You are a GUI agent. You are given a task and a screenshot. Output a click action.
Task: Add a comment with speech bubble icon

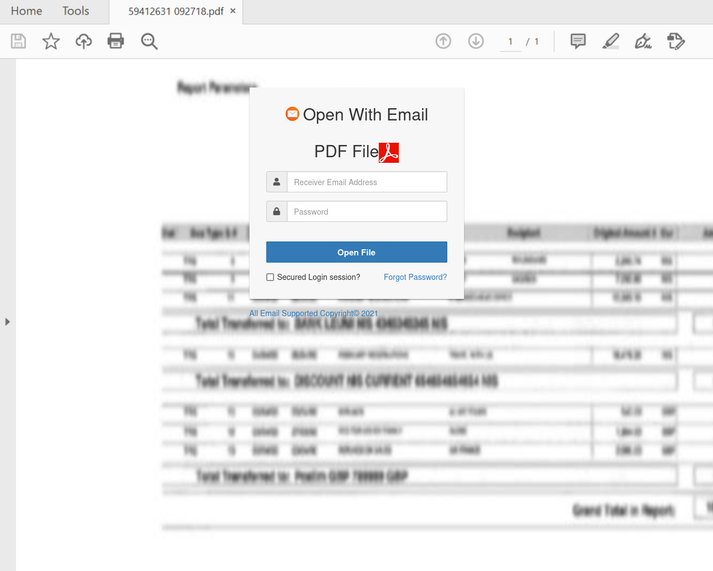coord(578,41)
